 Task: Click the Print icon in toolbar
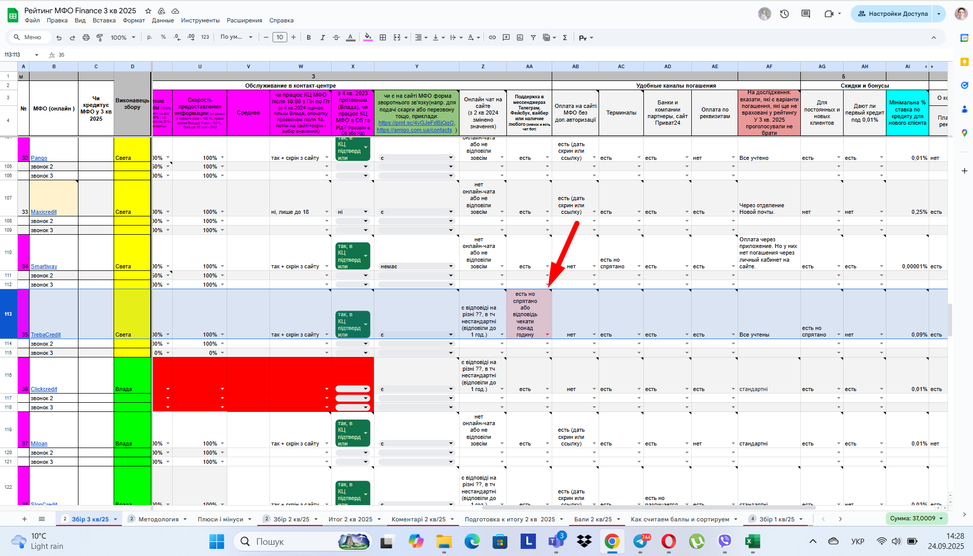pyautogui.click(x=86, y=37)
